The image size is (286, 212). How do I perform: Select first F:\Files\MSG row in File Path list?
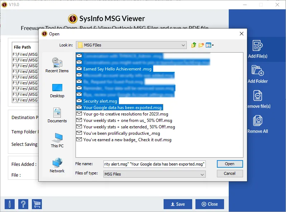point(25,54)
